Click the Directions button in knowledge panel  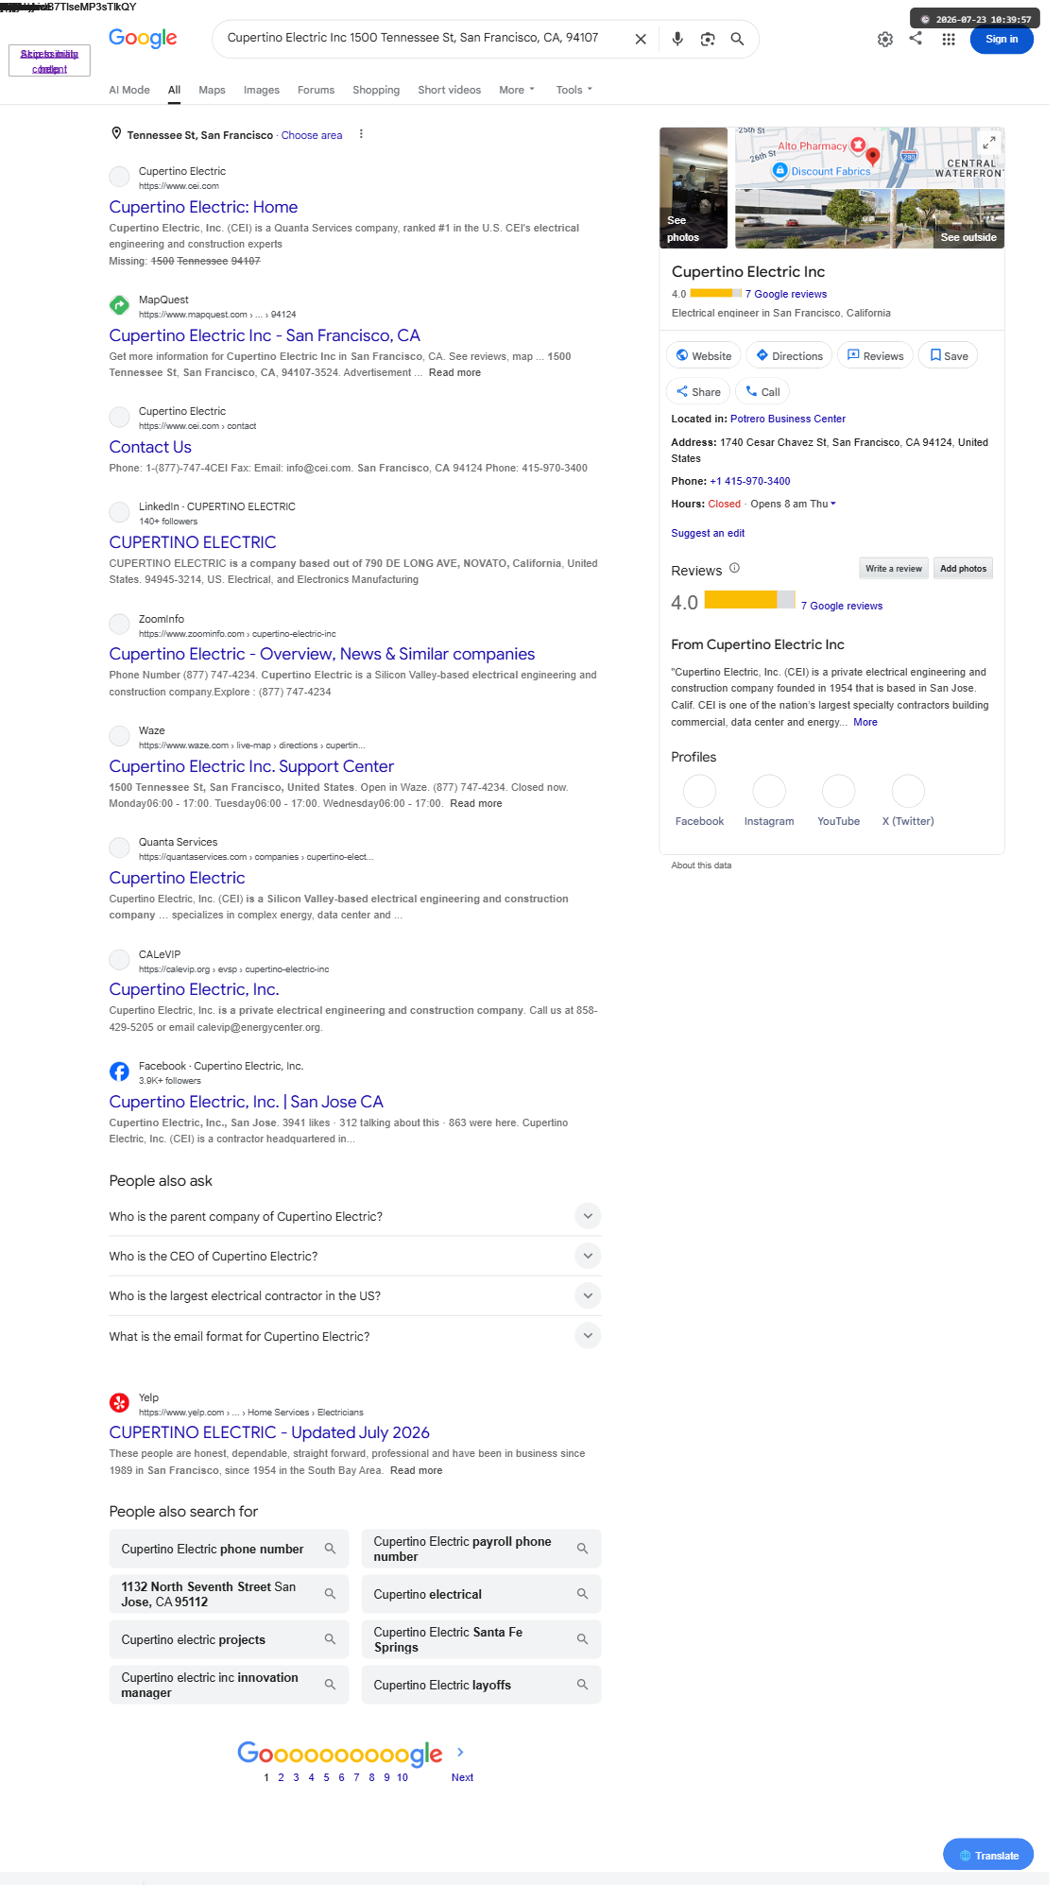789,355
